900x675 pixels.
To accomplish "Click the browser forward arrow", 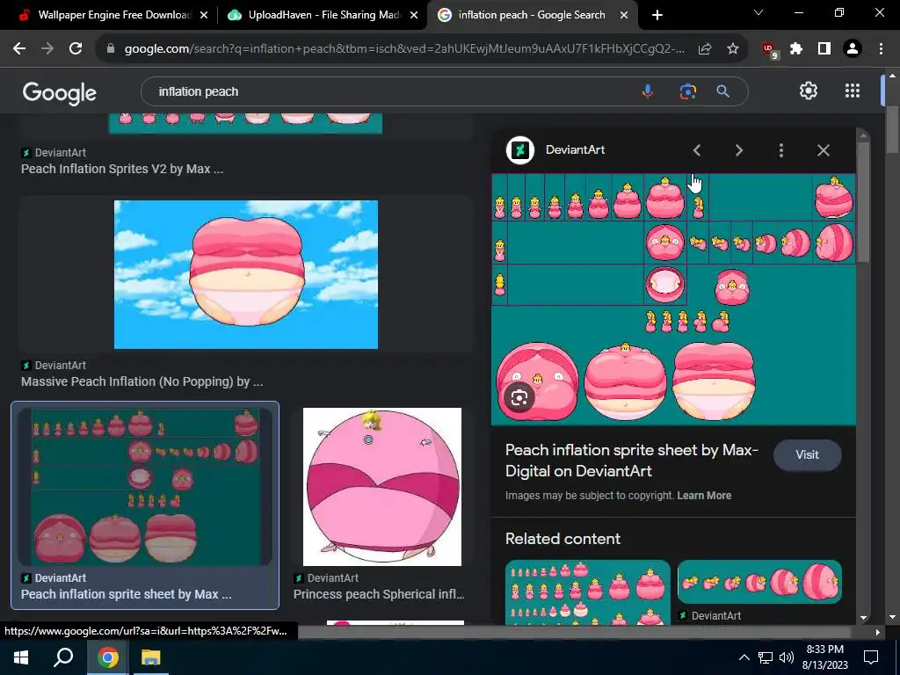I will coord(47,49).
